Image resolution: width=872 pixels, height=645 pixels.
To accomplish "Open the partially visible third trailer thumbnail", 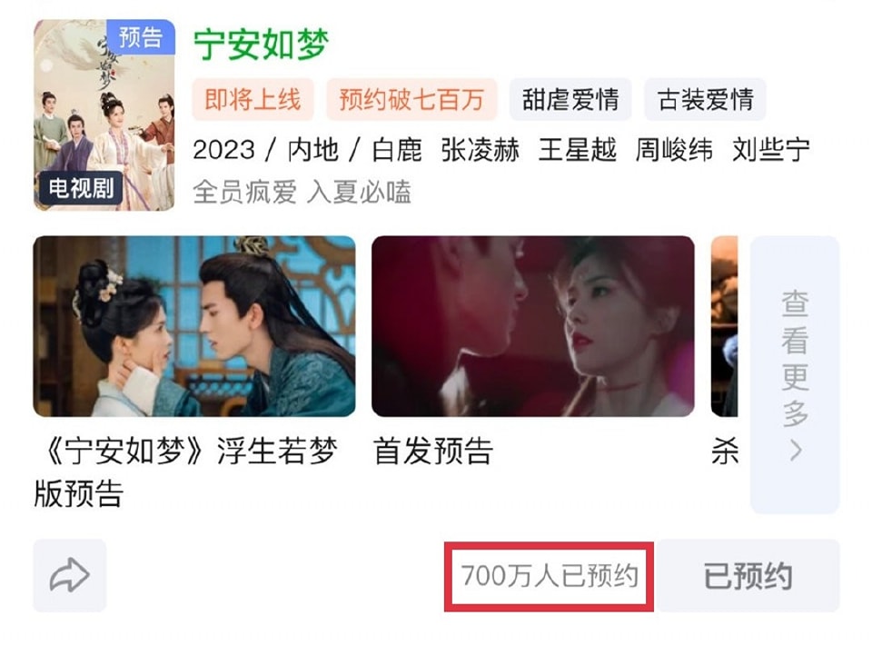I will 725,326.
